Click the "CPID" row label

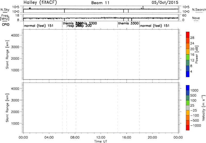pos(6,25)
